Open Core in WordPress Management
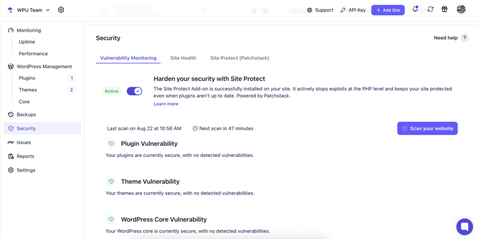479x239 pixels. pyautogui.click(x=24, y=102)
